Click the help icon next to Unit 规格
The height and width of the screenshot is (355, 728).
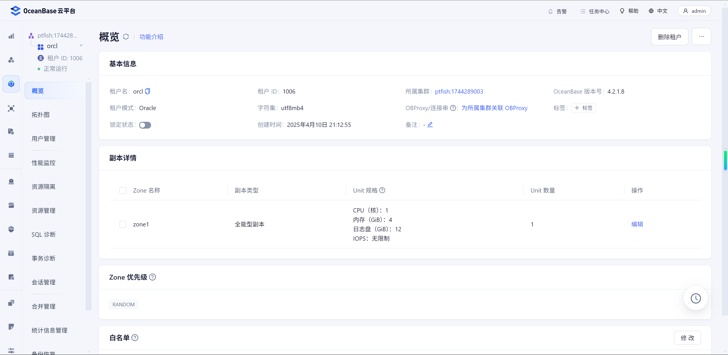coord(382,190)
